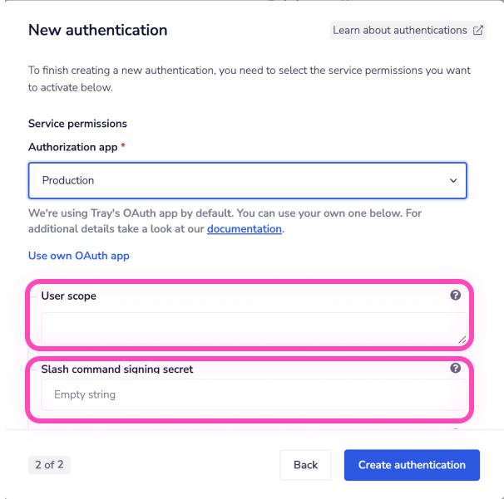Click the Slash command signing secret label
Image resolution: width=504 pixels, height=499 pixels.
click(117, 369)
